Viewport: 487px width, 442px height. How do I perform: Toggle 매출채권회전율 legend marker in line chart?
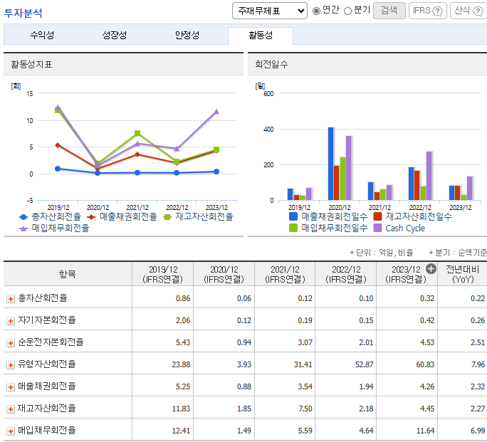click(x=91, y=217)
